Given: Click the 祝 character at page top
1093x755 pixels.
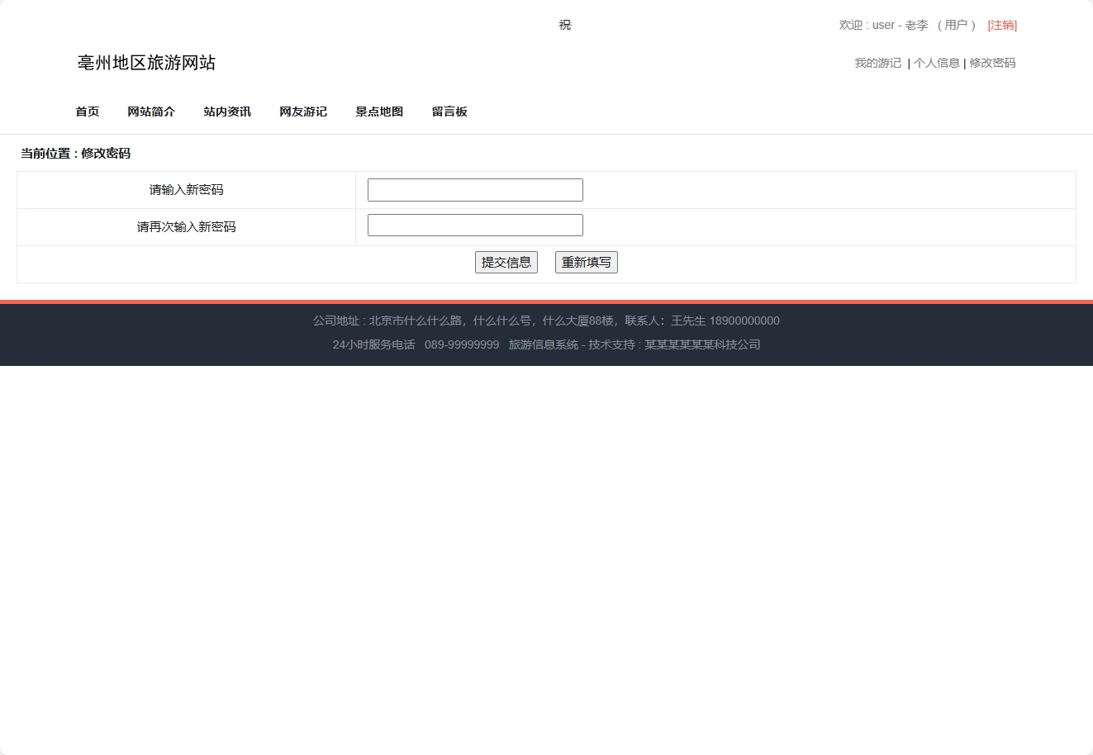Looking at the screenshot, I should pyautogui.click(x=565, y=25).
